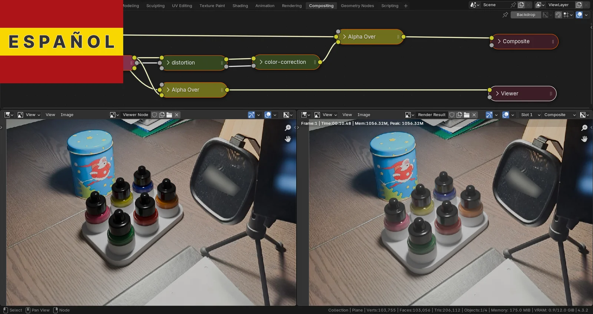593x314 pixels.
Task: Open the Composite layer dropdown in Render Result
Action: (x=560, y=115)
